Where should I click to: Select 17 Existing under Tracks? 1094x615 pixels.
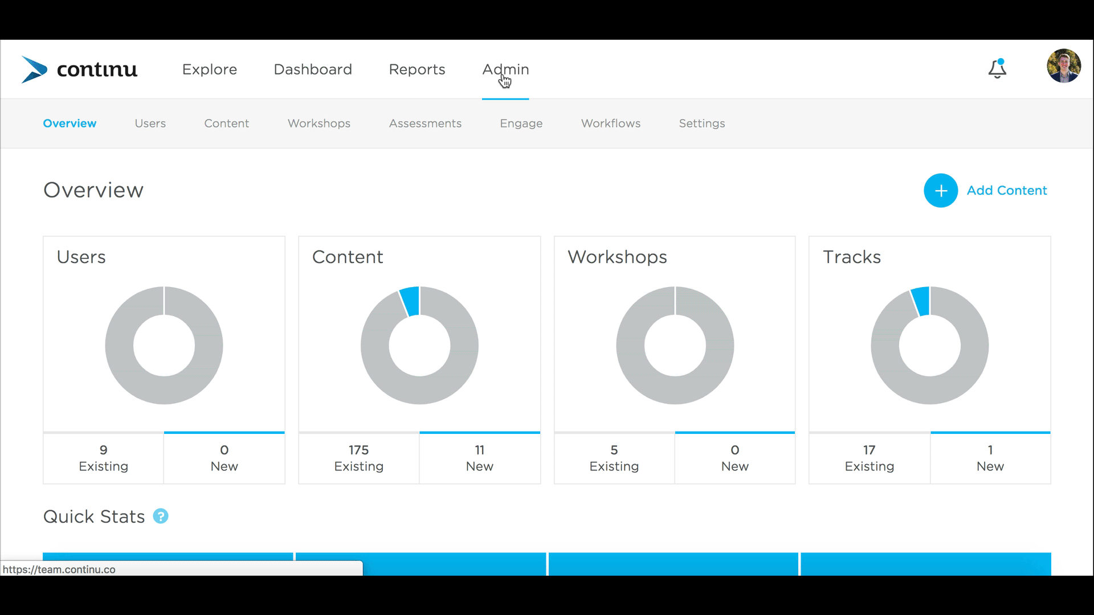tap(870, 458)
